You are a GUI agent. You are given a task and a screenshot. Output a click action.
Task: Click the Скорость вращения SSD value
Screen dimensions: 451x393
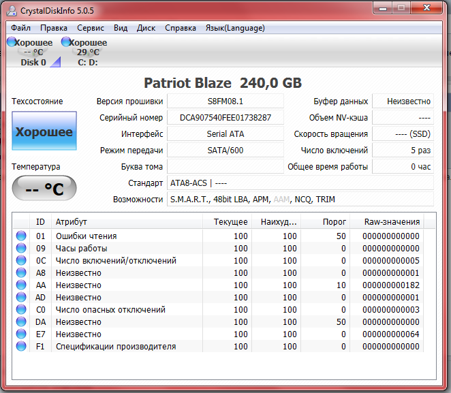[x=403, y=134]
